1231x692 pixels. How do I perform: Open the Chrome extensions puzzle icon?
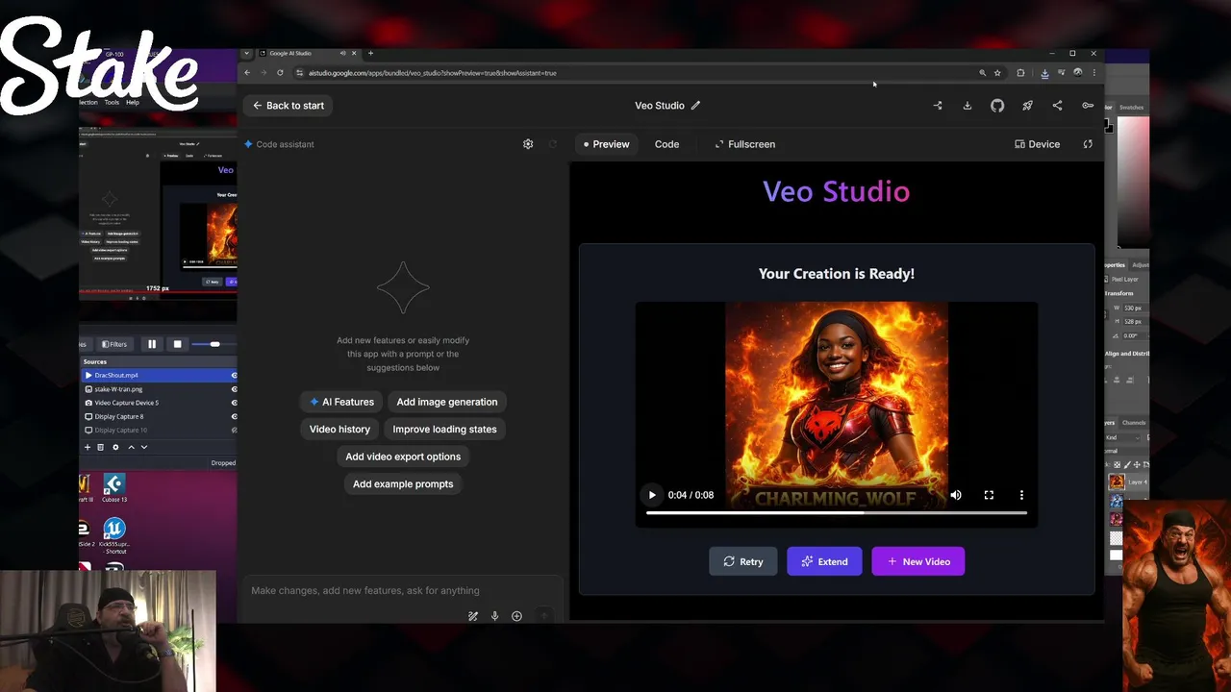pos(1020,73)
